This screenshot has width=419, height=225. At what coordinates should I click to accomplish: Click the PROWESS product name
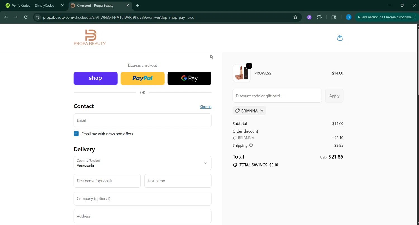(263, 73)
